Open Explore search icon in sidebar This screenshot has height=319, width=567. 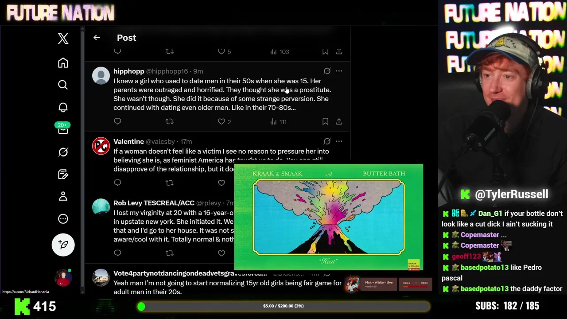point(63,85)
